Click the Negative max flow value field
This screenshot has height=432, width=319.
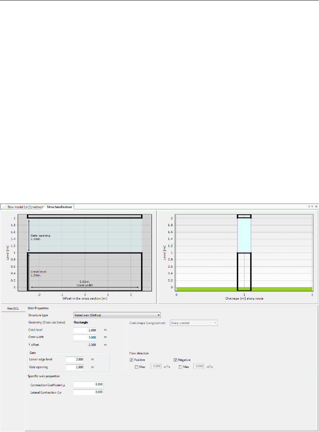click(x=198, y=366)
